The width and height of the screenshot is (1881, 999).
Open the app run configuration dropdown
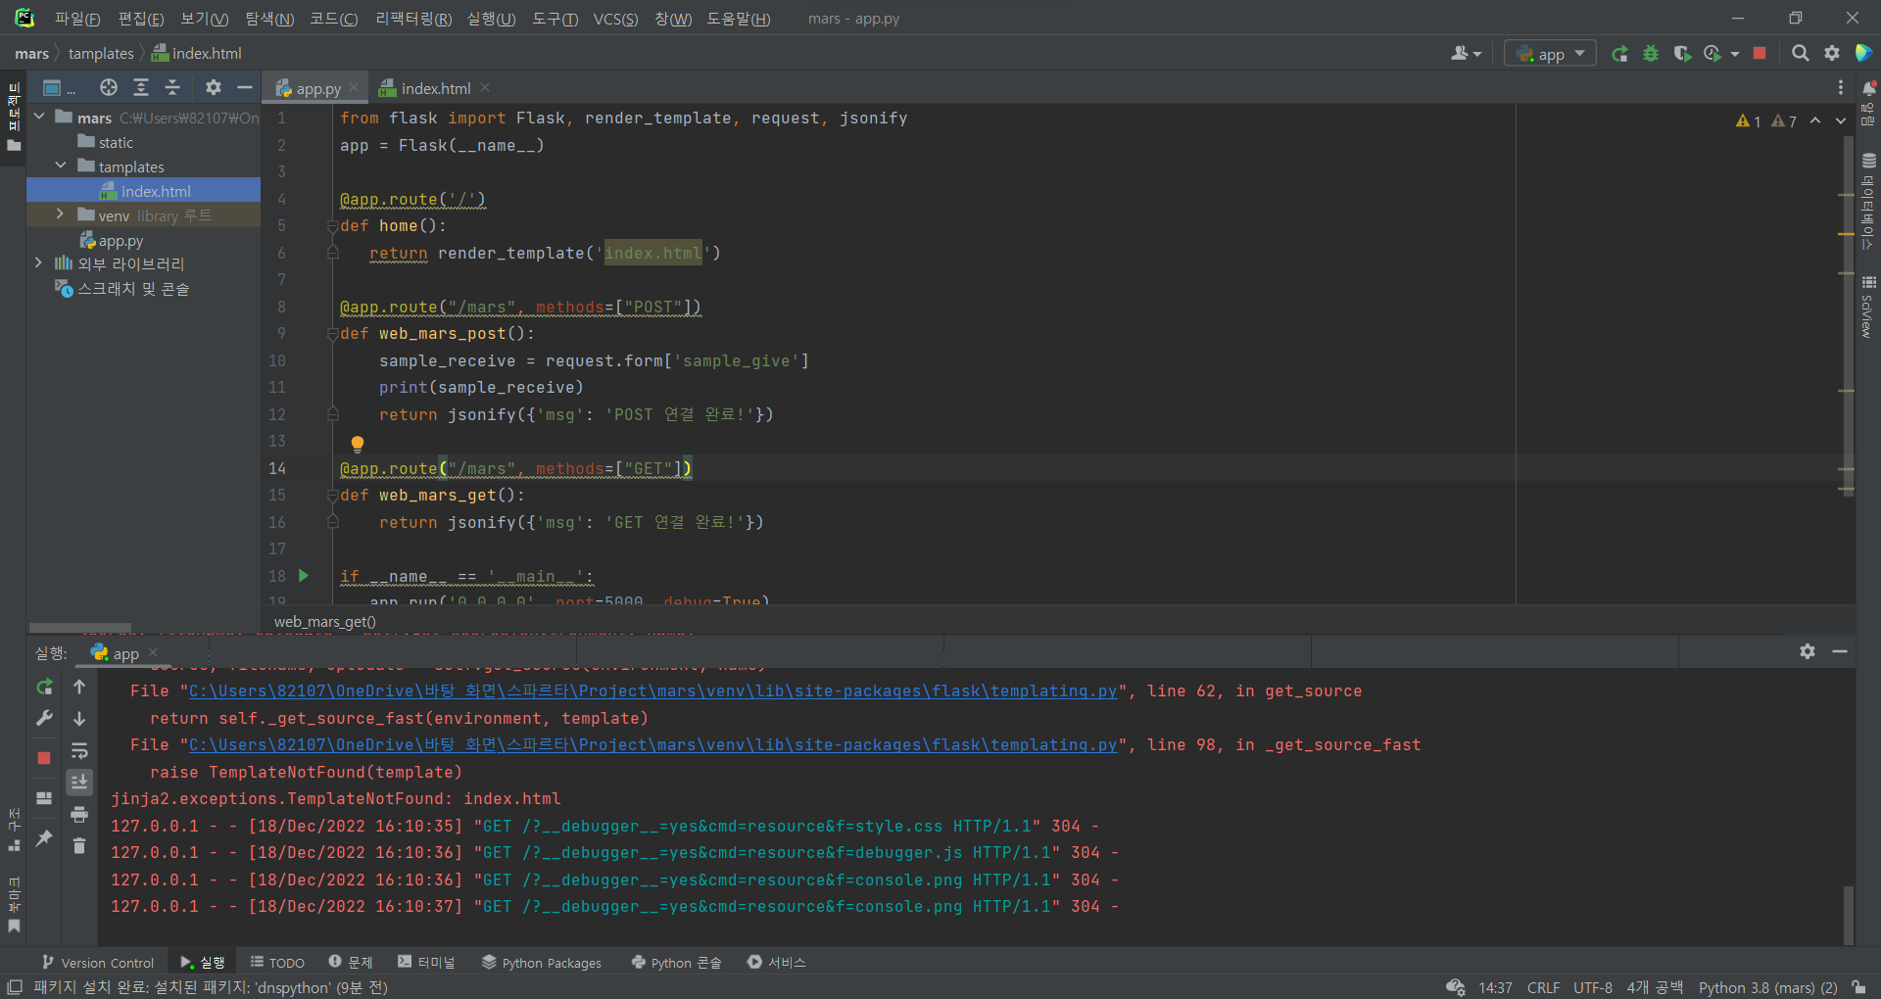[x=1550, y=54]
